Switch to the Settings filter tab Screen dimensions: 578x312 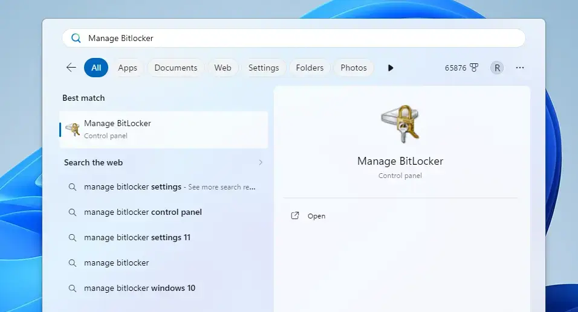click(264, 68)
